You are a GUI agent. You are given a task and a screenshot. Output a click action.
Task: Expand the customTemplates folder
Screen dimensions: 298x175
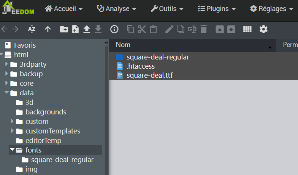(x=12, y=131)
